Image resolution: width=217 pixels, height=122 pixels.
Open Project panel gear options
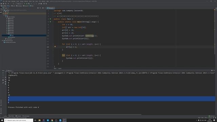click(x=43, y=8)
